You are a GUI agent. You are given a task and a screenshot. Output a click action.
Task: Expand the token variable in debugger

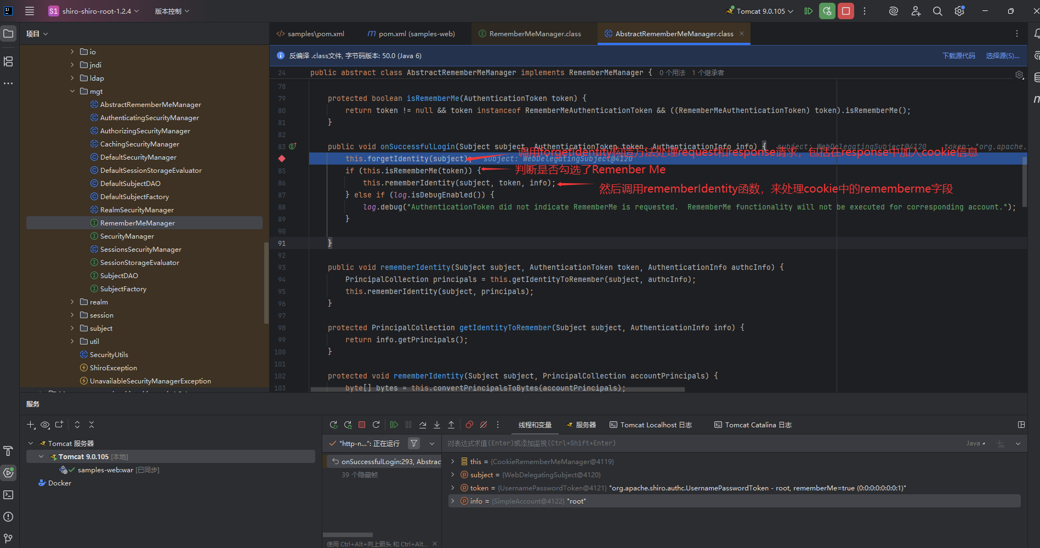click(x=452, y=488)
